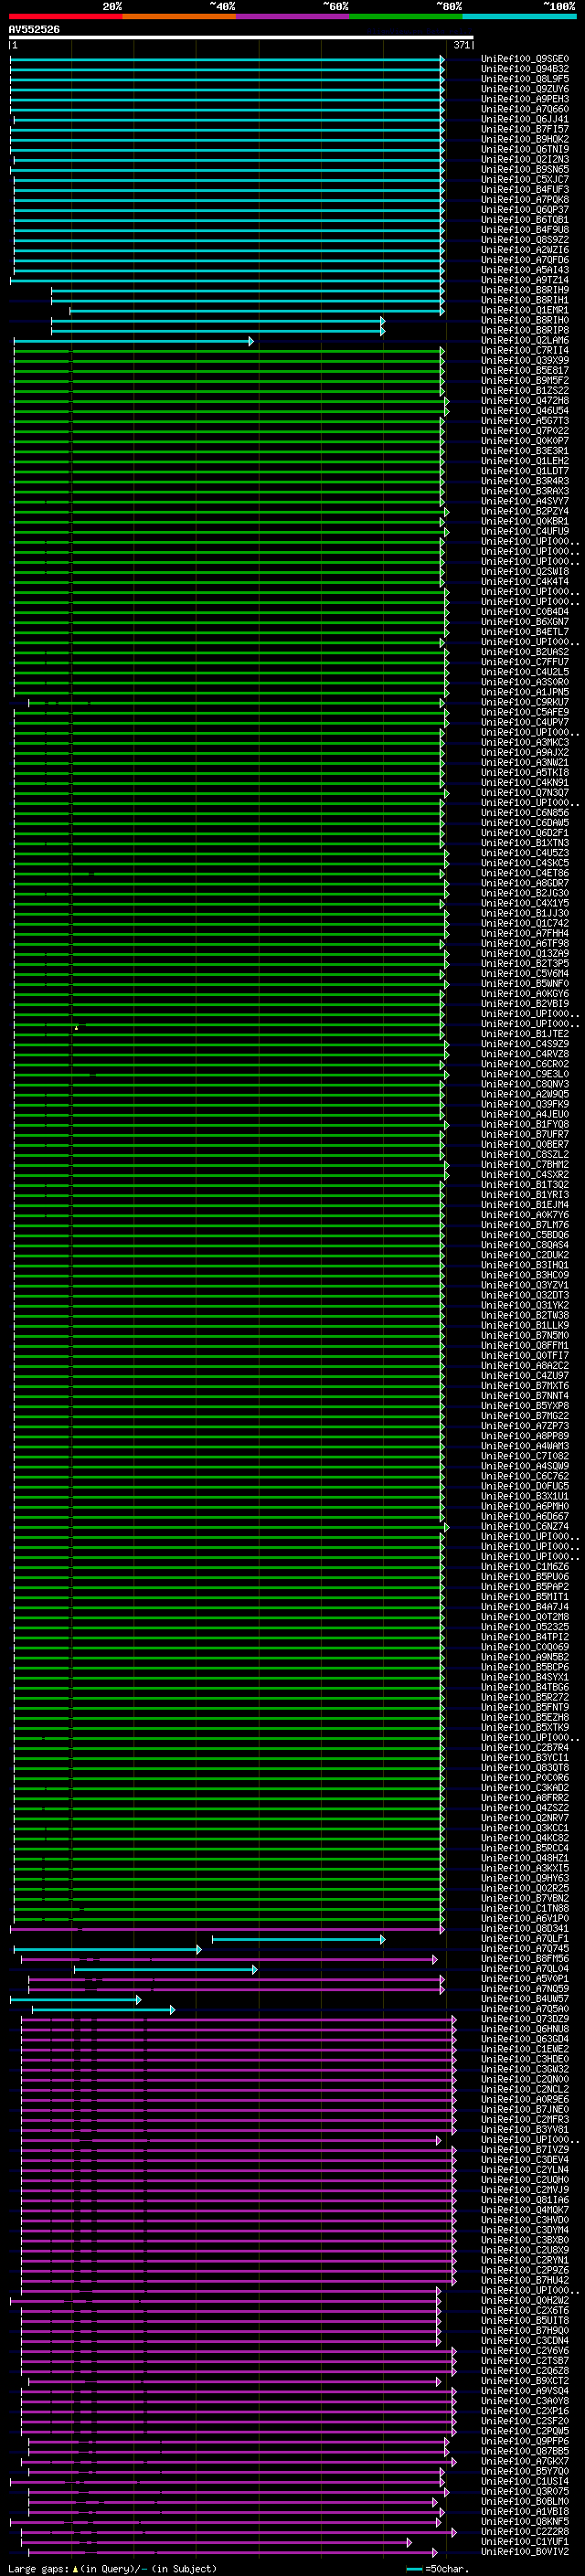Select the UniRef100_B9XCT2 label
The width and height of the screenshot is (585, 2576).
click(525, 2381)
